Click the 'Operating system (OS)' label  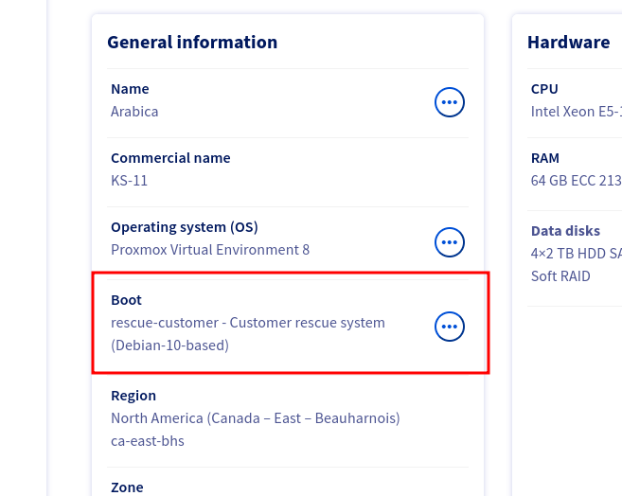click(185, 227)
